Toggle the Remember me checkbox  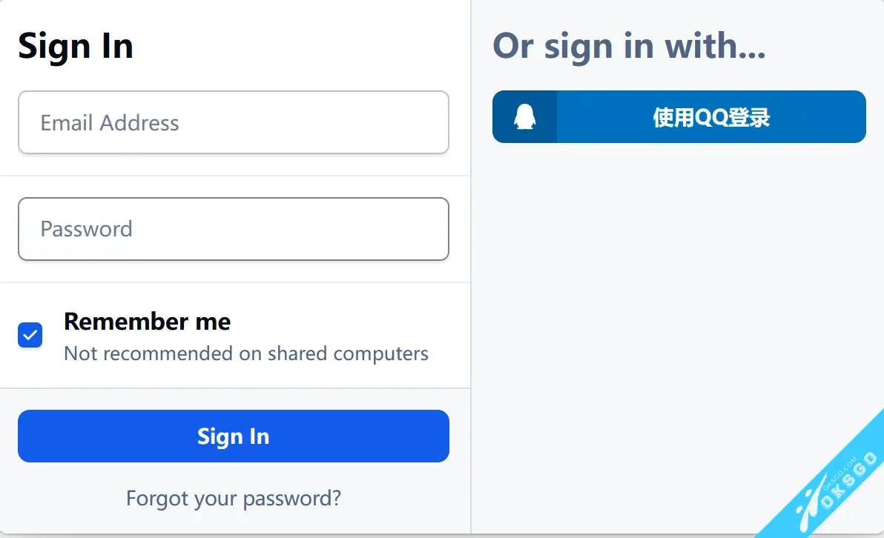pyautogui.click(x=30, y=335)
